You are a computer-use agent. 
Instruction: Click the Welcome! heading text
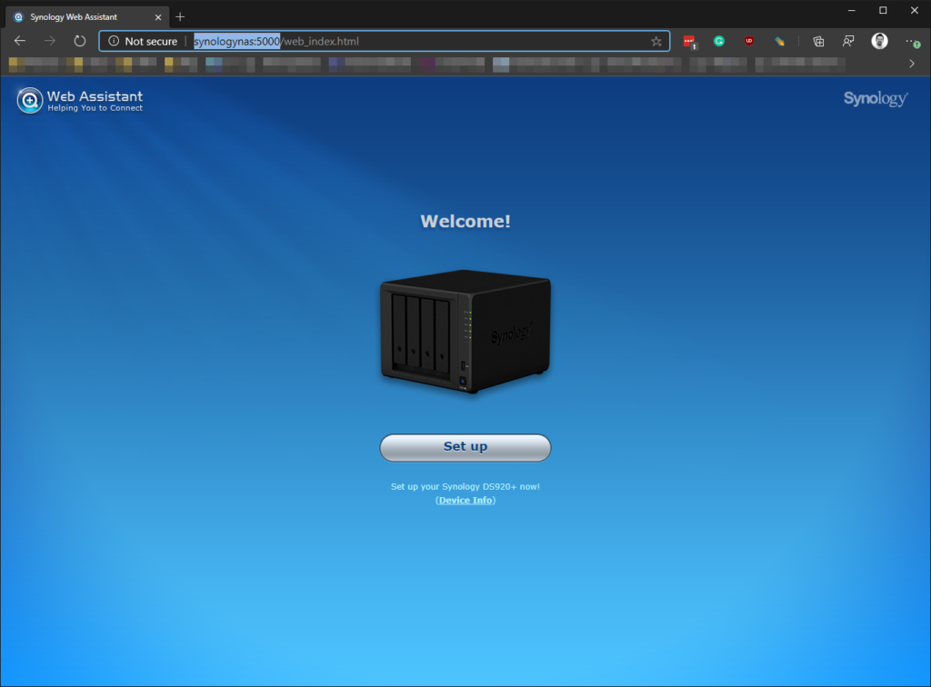[465, 222]
